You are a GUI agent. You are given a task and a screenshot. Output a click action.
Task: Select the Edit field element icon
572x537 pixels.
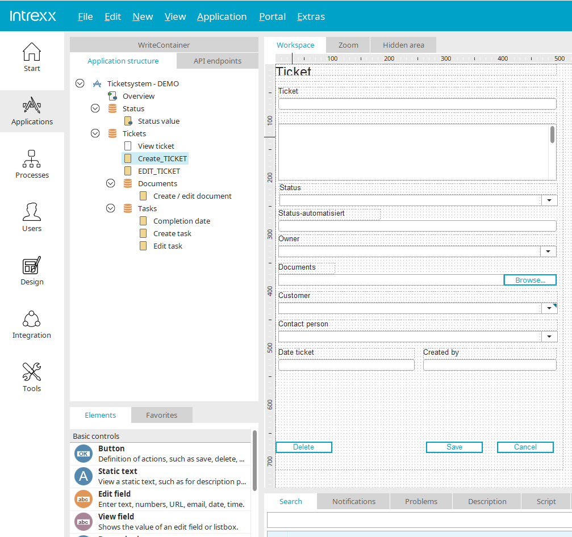point(83,499)
